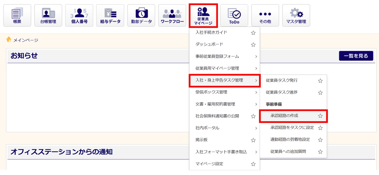Star 従業員への追加質問 as favorite
Viewport: 379px width, 175px height.
point(320,152)
